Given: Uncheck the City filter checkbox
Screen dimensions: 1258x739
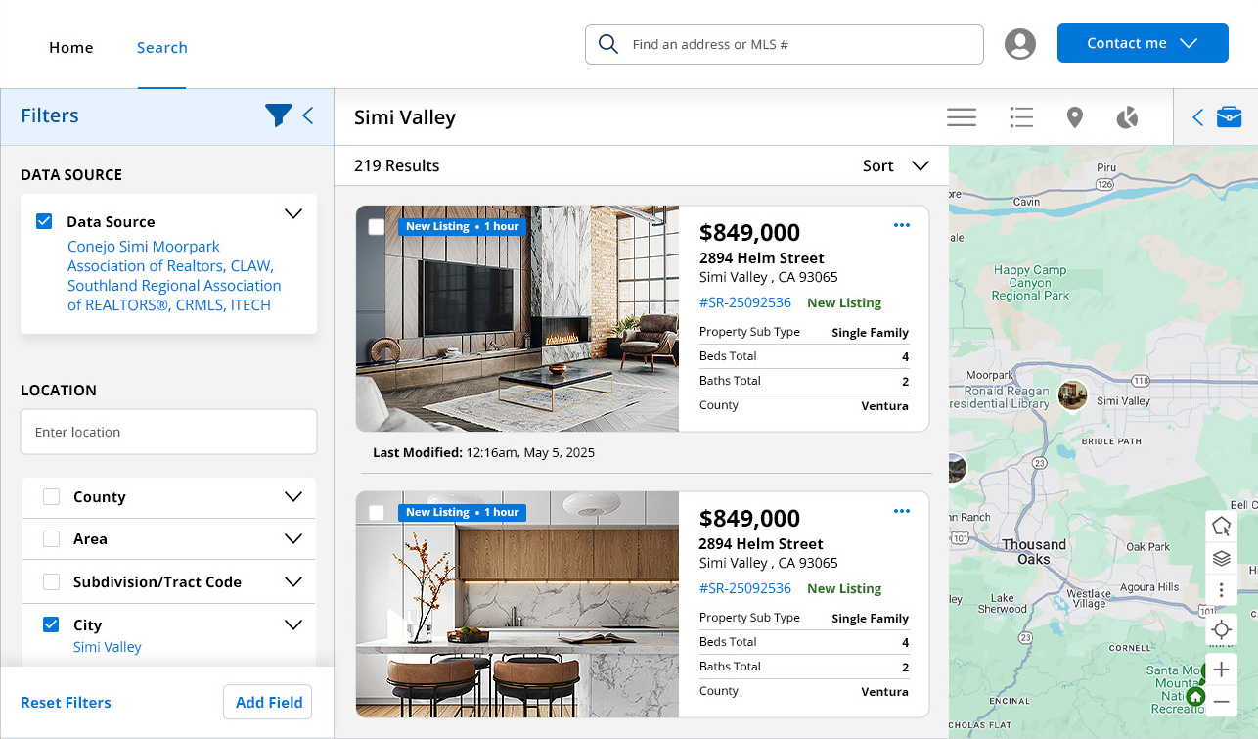Looking at the screenshot, I should pyautogui.click(x=52, y=624).
